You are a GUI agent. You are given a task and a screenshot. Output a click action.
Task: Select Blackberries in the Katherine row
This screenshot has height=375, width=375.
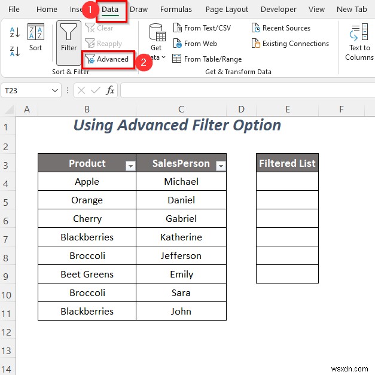point(87,237)
